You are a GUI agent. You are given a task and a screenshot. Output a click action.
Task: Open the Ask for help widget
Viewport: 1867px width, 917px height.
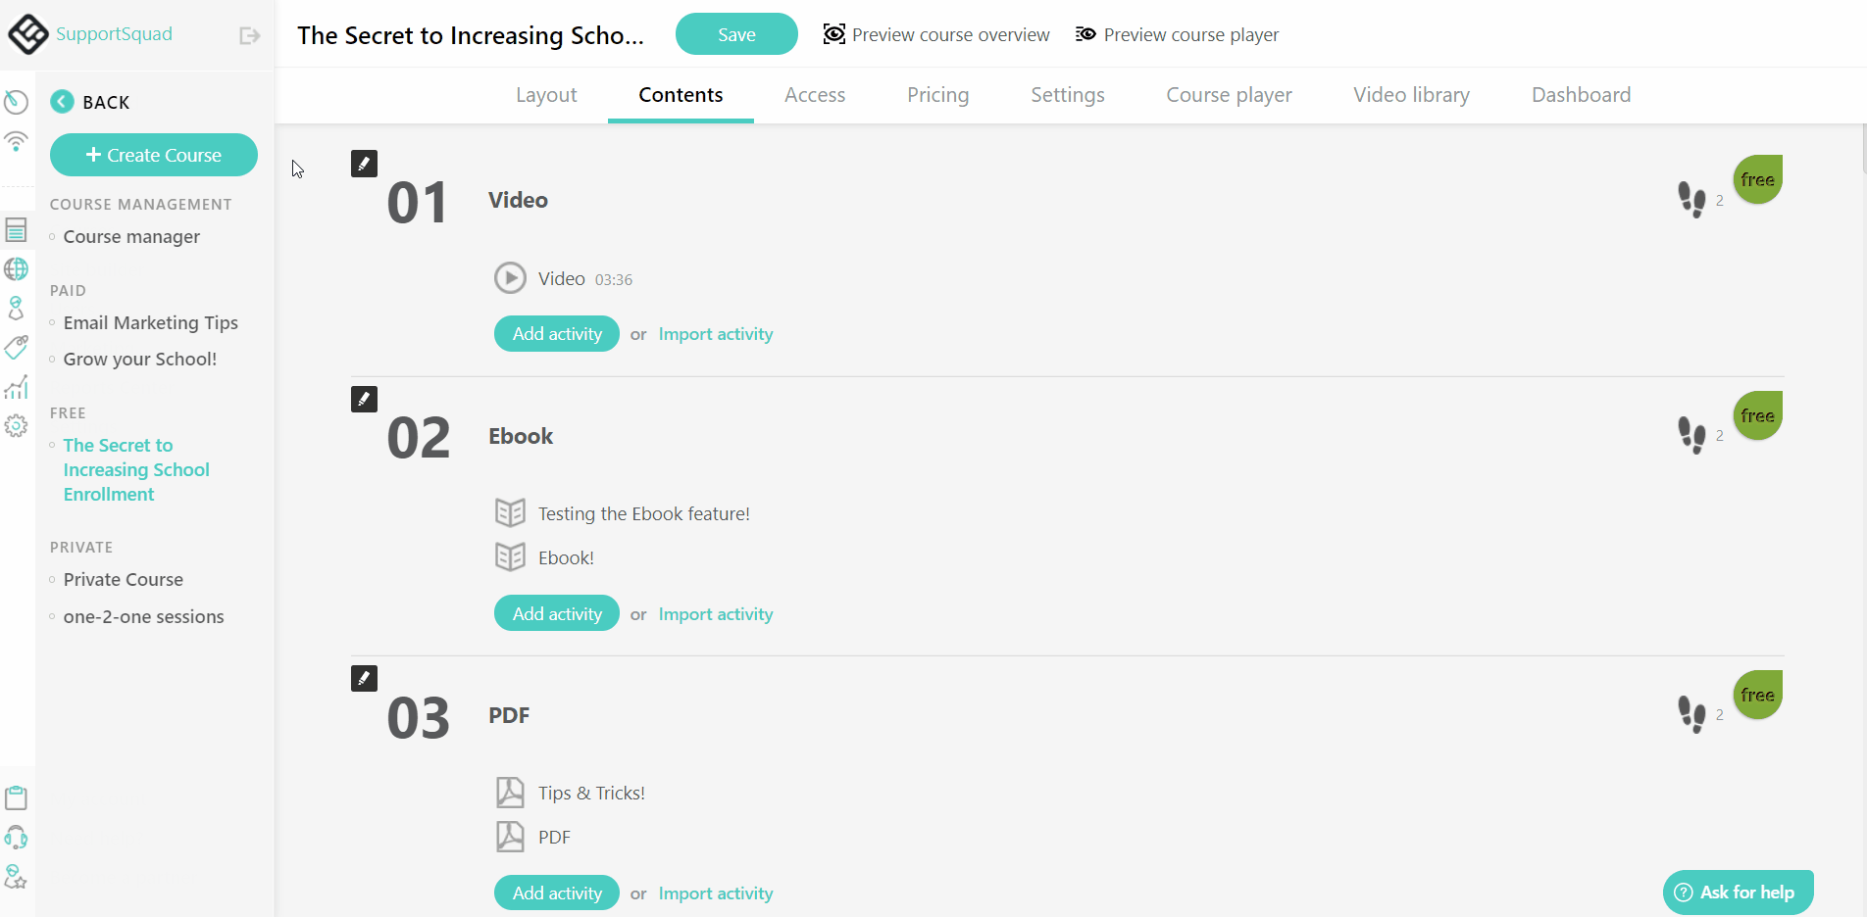pos(1737,892)
